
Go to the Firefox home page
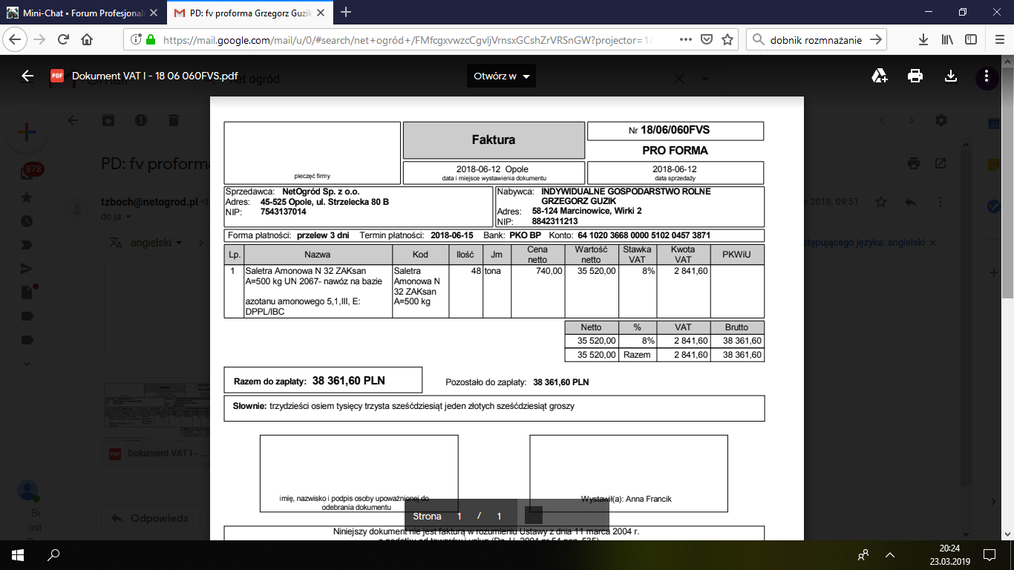tap(87, 40)
